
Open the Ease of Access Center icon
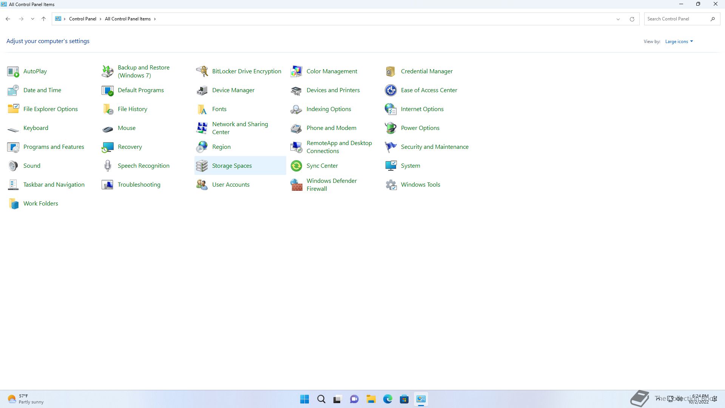point(391,90)
